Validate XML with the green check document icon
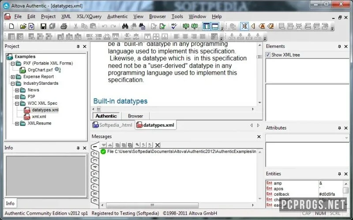This screenshot has height=220, width=353. point(162,27)
